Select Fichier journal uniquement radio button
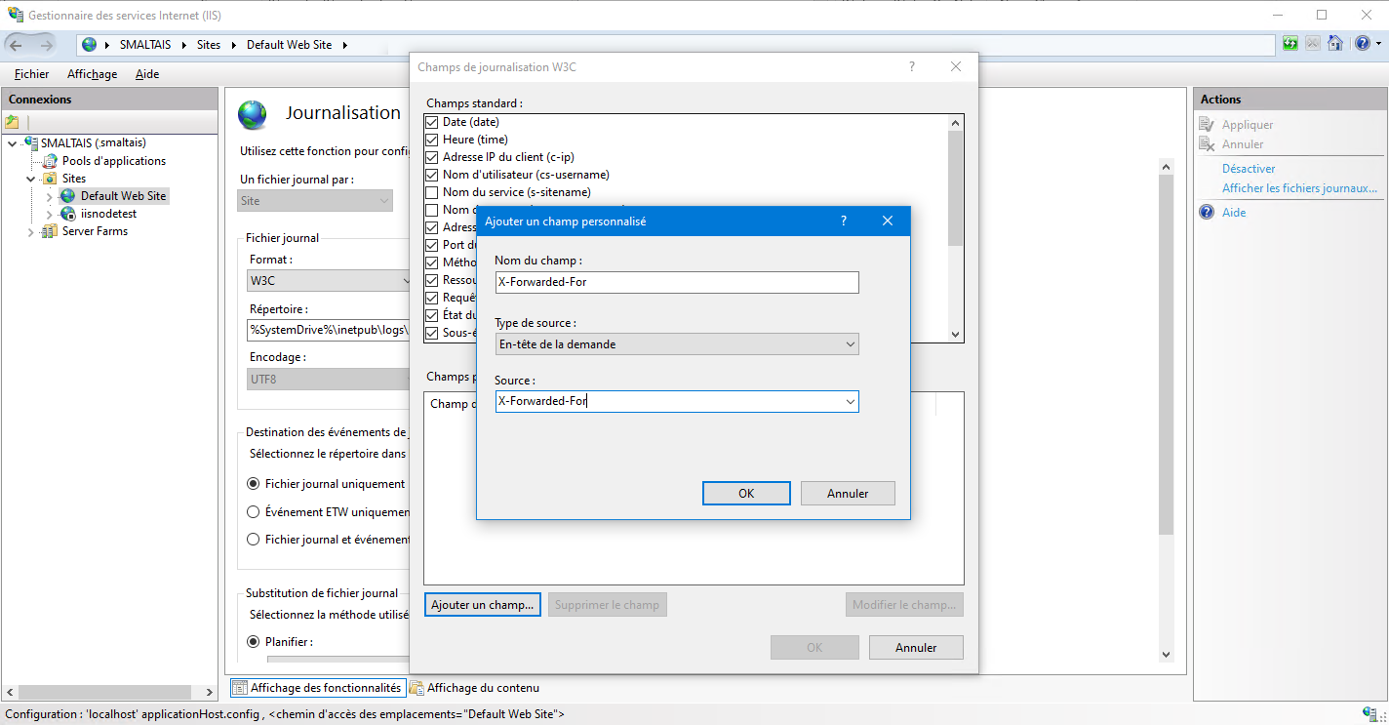Viewport: 1389px width, 725px height. 254,484
